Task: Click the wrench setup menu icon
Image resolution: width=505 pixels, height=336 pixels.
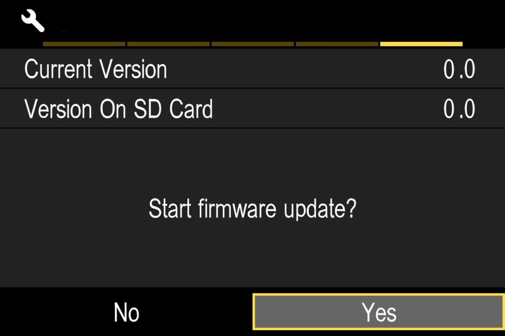Action: pos(33,21)
